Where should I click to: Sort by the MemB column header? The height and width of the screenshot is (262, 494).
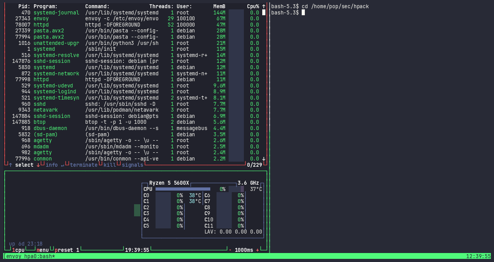tap(219, 6)
